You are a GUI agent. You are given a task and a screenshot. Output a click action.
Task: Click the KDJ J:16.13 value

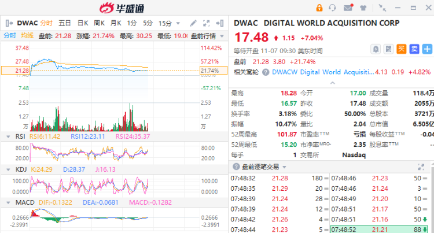[x=105, y=169]
